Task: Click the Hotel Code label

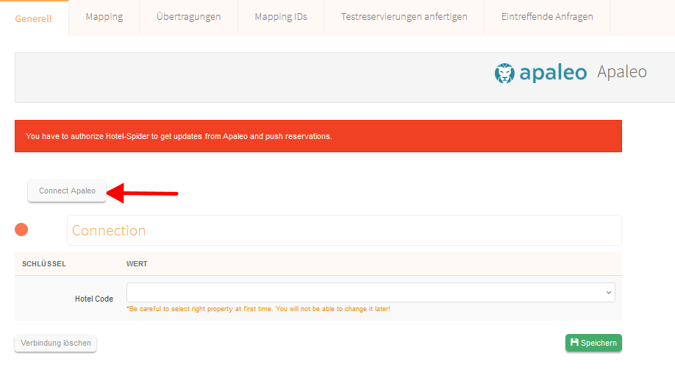Action: pyautogui.click(x=94, y=299)
